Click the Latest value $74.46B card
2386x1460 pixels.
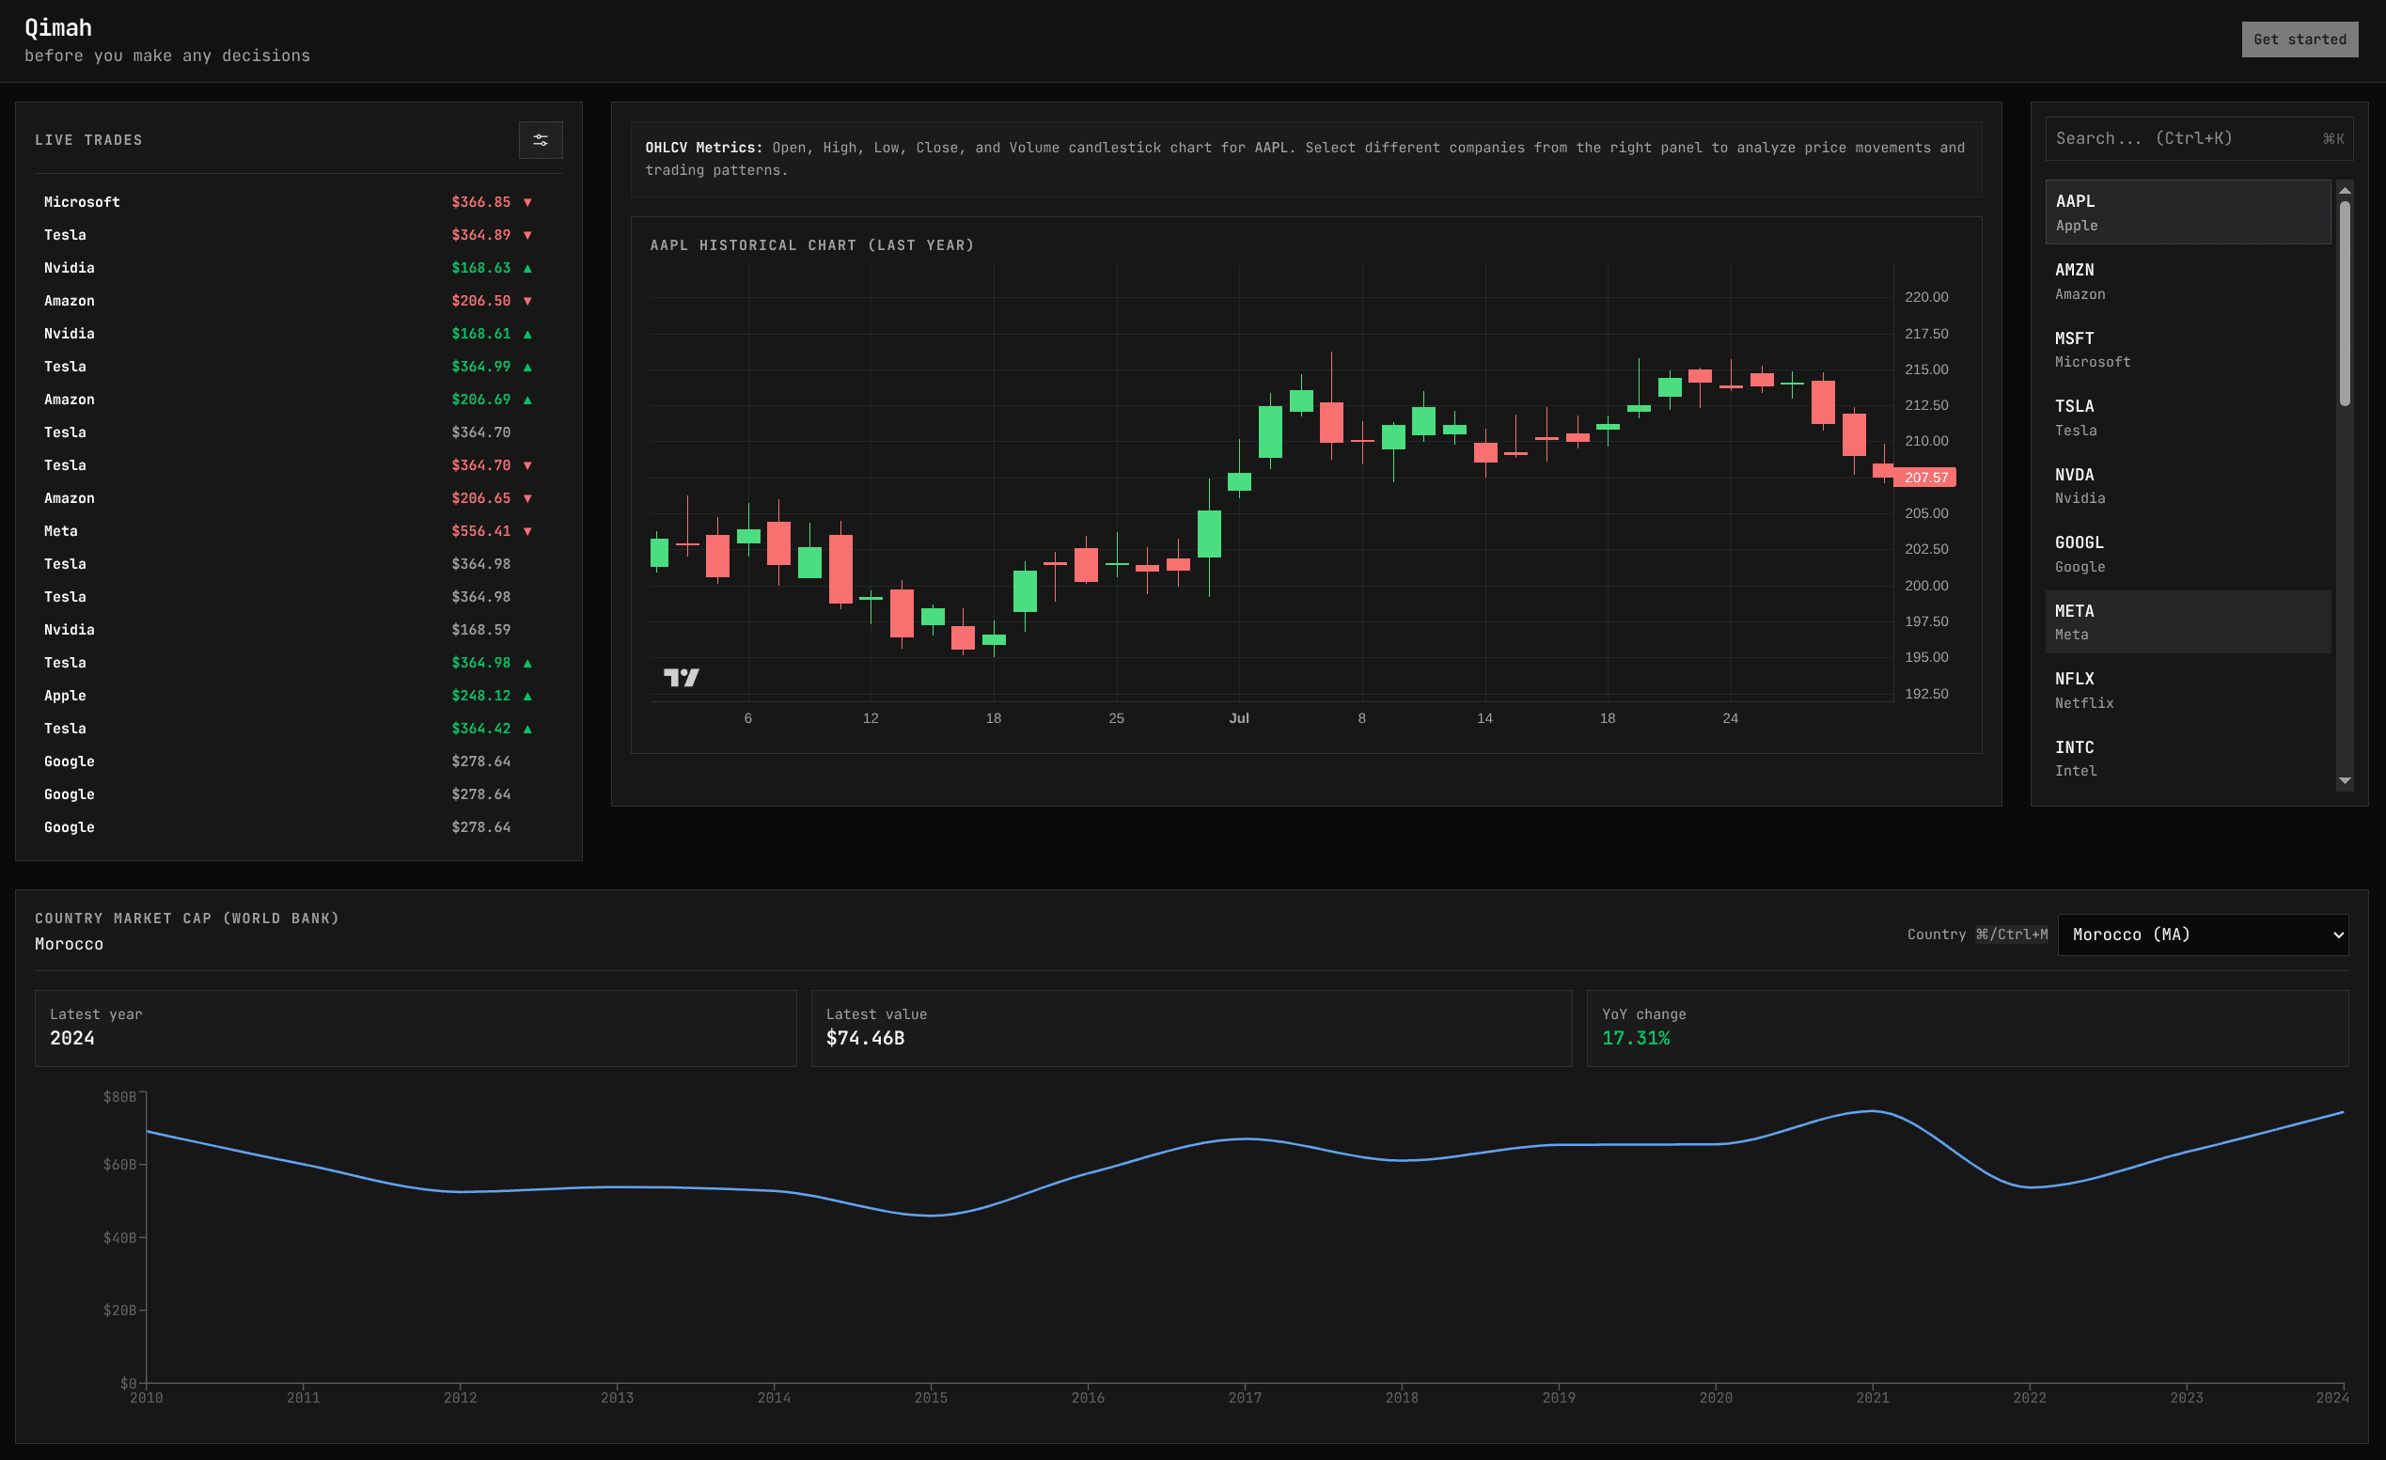(1191, 1028)
